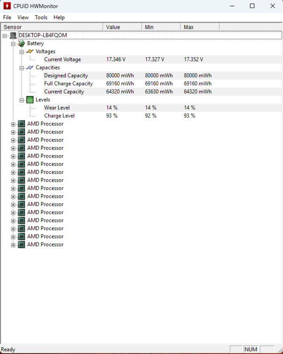
Task: Select the Wear Level row
Action: pyautogui.click(x=57, y=108)
